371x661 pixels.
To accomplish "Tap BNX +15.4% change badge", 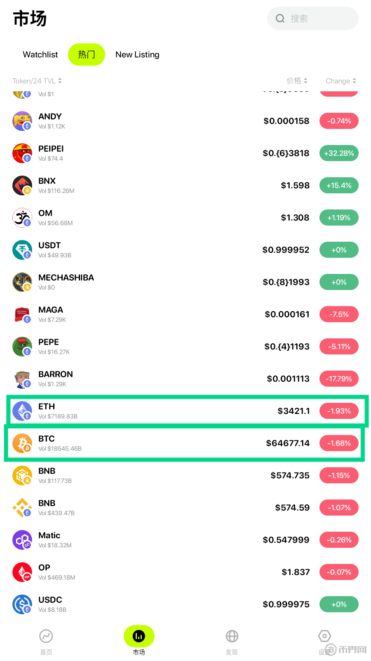I will pos(339,185).
